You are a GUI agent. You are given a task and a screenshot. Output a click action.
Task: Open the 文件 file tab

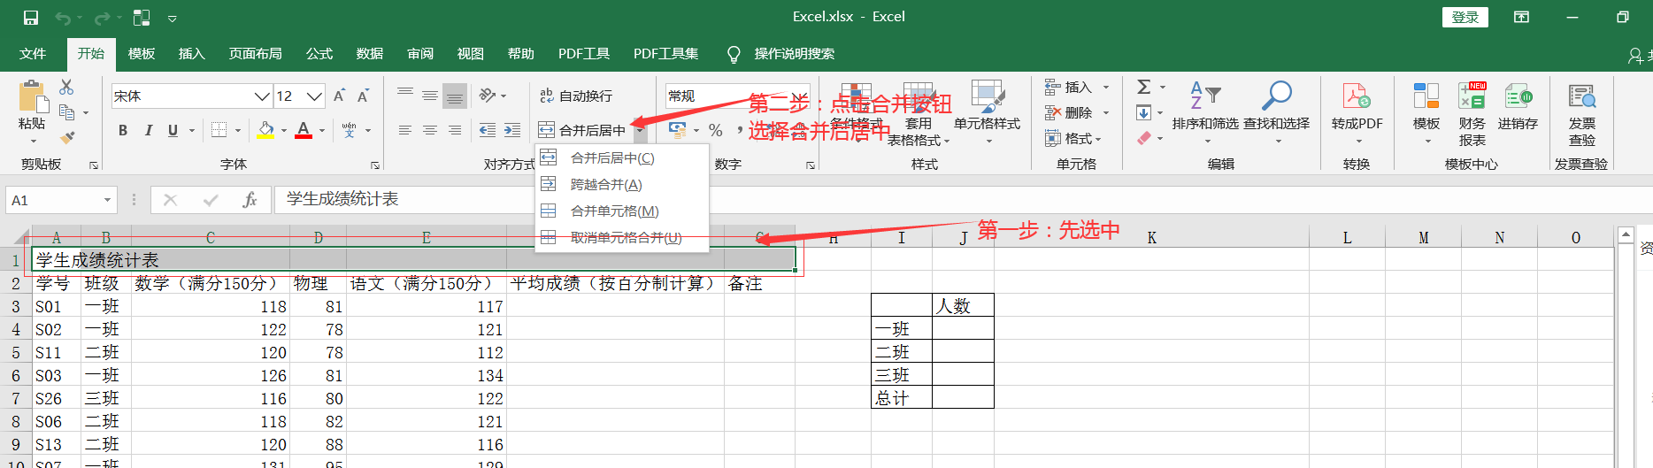click(x=33, y=54)
